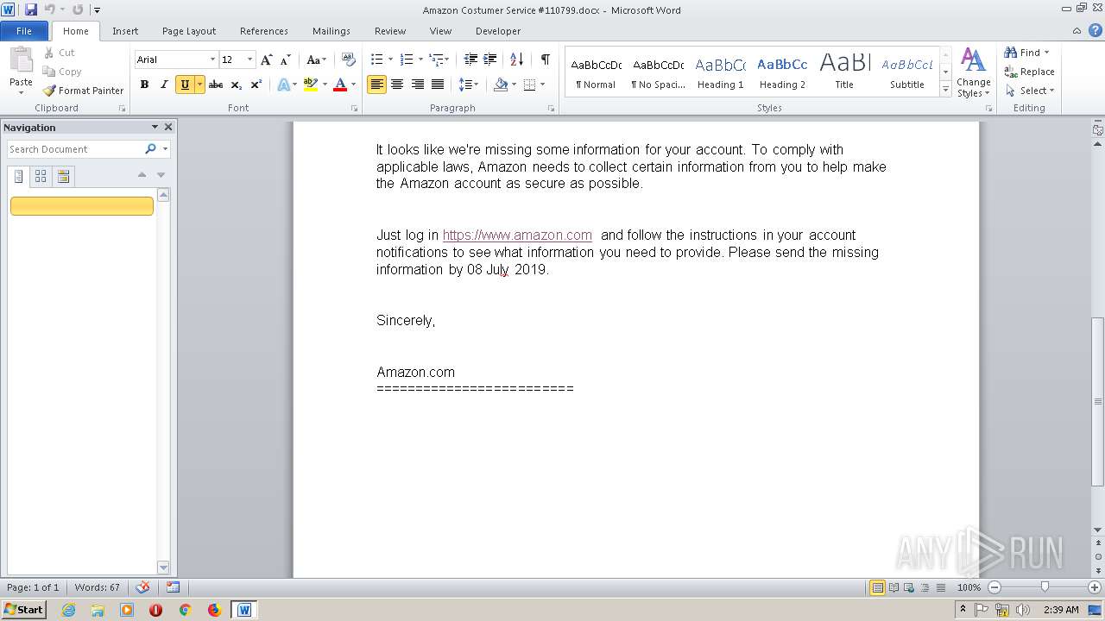Shrink the font size
The image size is (1105, 621).
[x=286, y=60]
